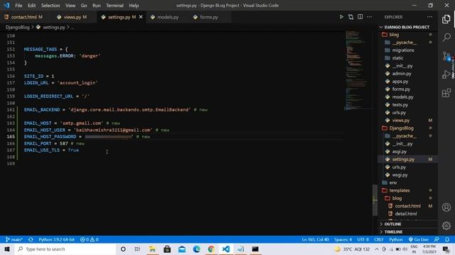Open the Terminal menu
455x255 pixels.
pos(114,6)
